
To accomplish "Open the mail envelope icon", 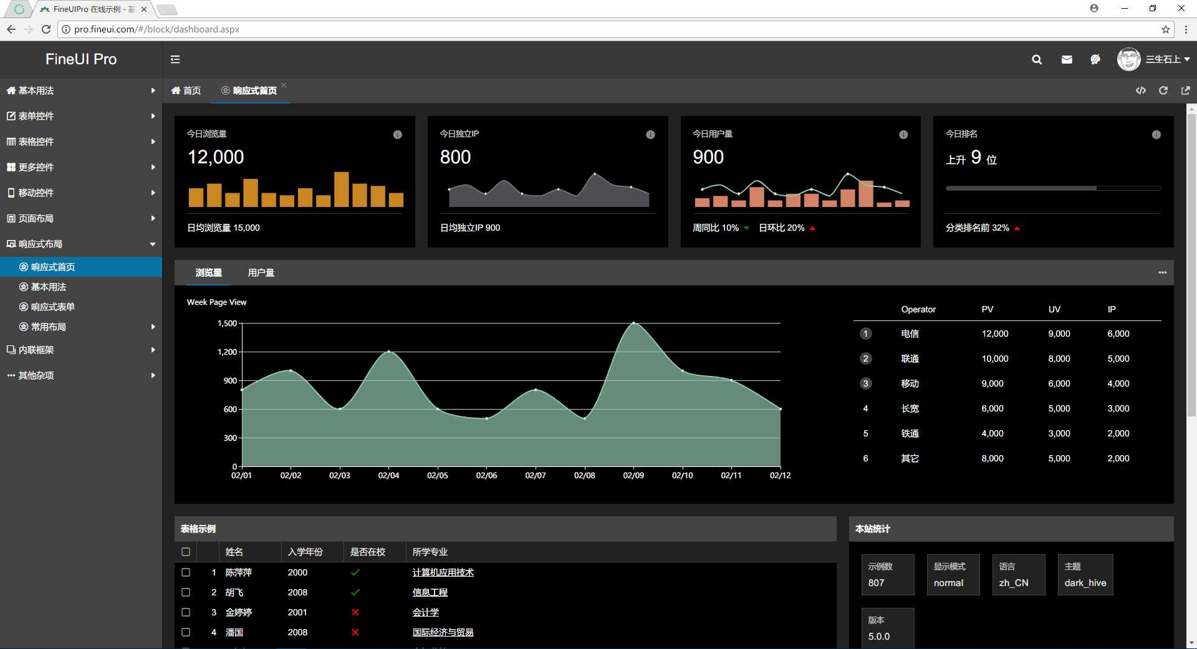I will 1067,60.
